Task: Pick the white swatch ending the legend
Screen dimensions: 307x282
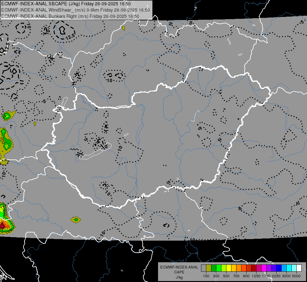Action: [299, 268]
